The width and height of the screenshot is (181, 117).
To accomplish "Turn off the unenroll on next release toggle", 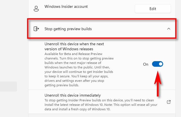I will pyautogui.click(x=157, y=64).
